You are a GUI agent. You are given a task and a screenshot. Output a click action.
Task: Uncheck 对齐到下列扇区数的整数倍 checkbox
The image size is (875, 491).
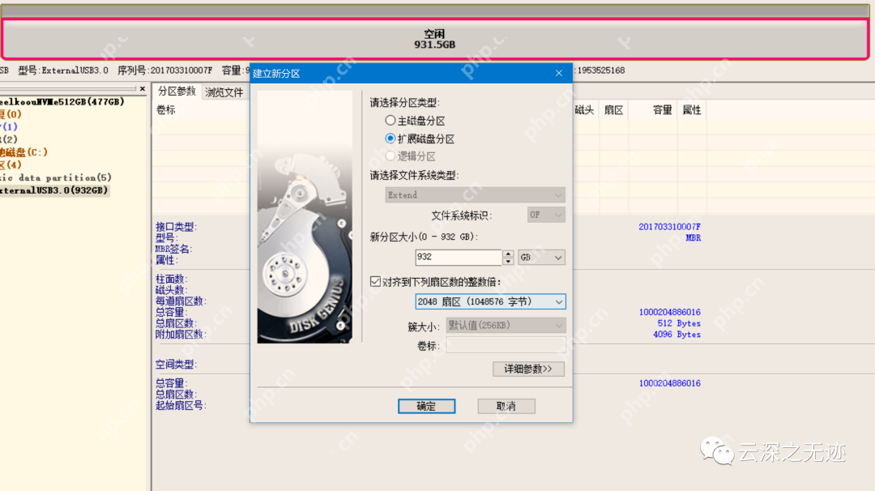coord(374,281)
